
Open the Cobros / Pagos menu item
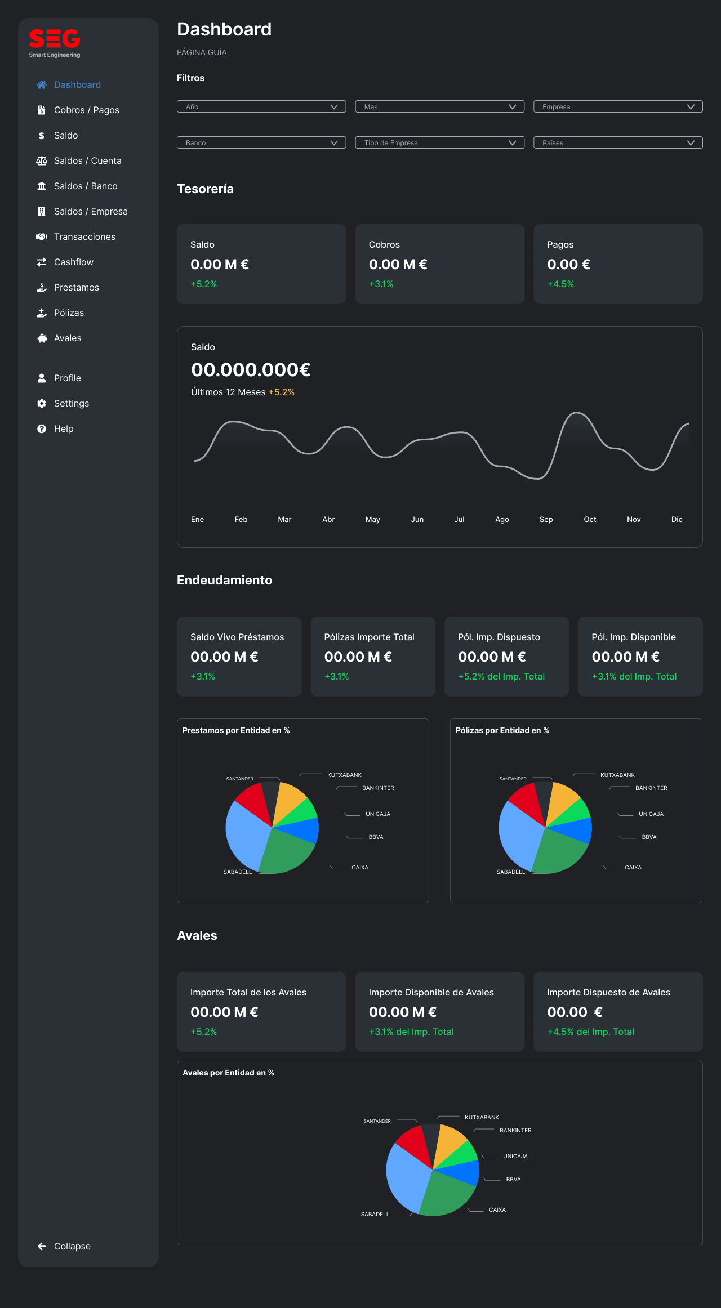coord(86,110)
